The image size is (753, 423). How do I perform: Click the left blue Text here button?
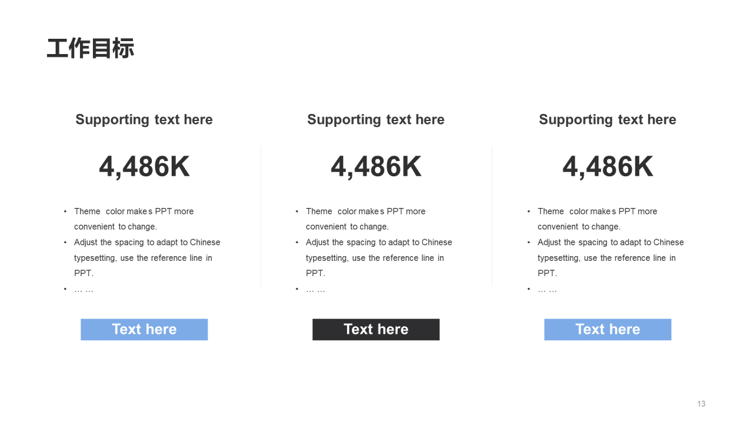144,330
